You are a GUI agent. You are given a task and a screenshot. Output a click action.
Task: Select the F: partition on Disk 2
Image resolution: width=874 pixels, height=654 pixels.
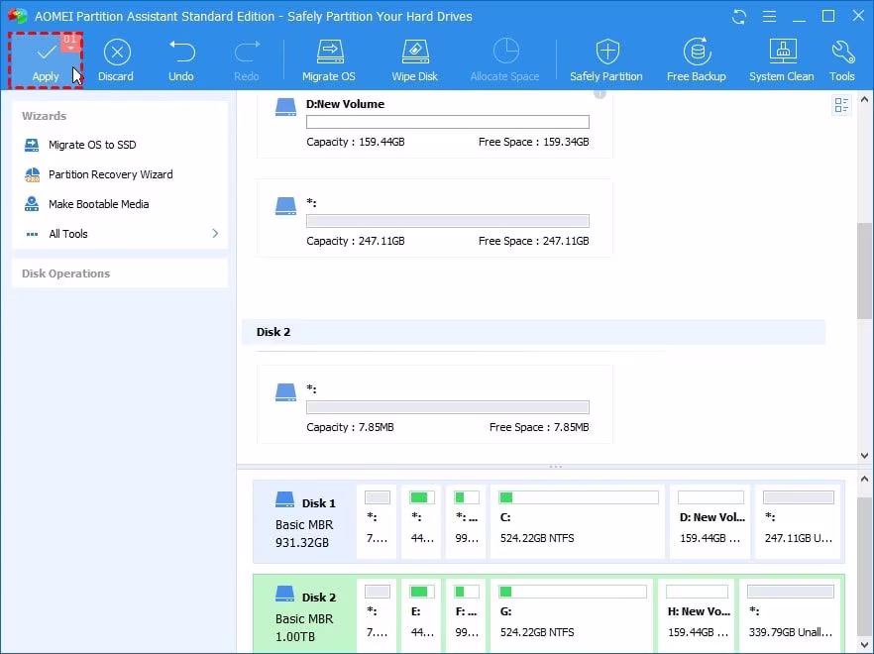(466, 615)
